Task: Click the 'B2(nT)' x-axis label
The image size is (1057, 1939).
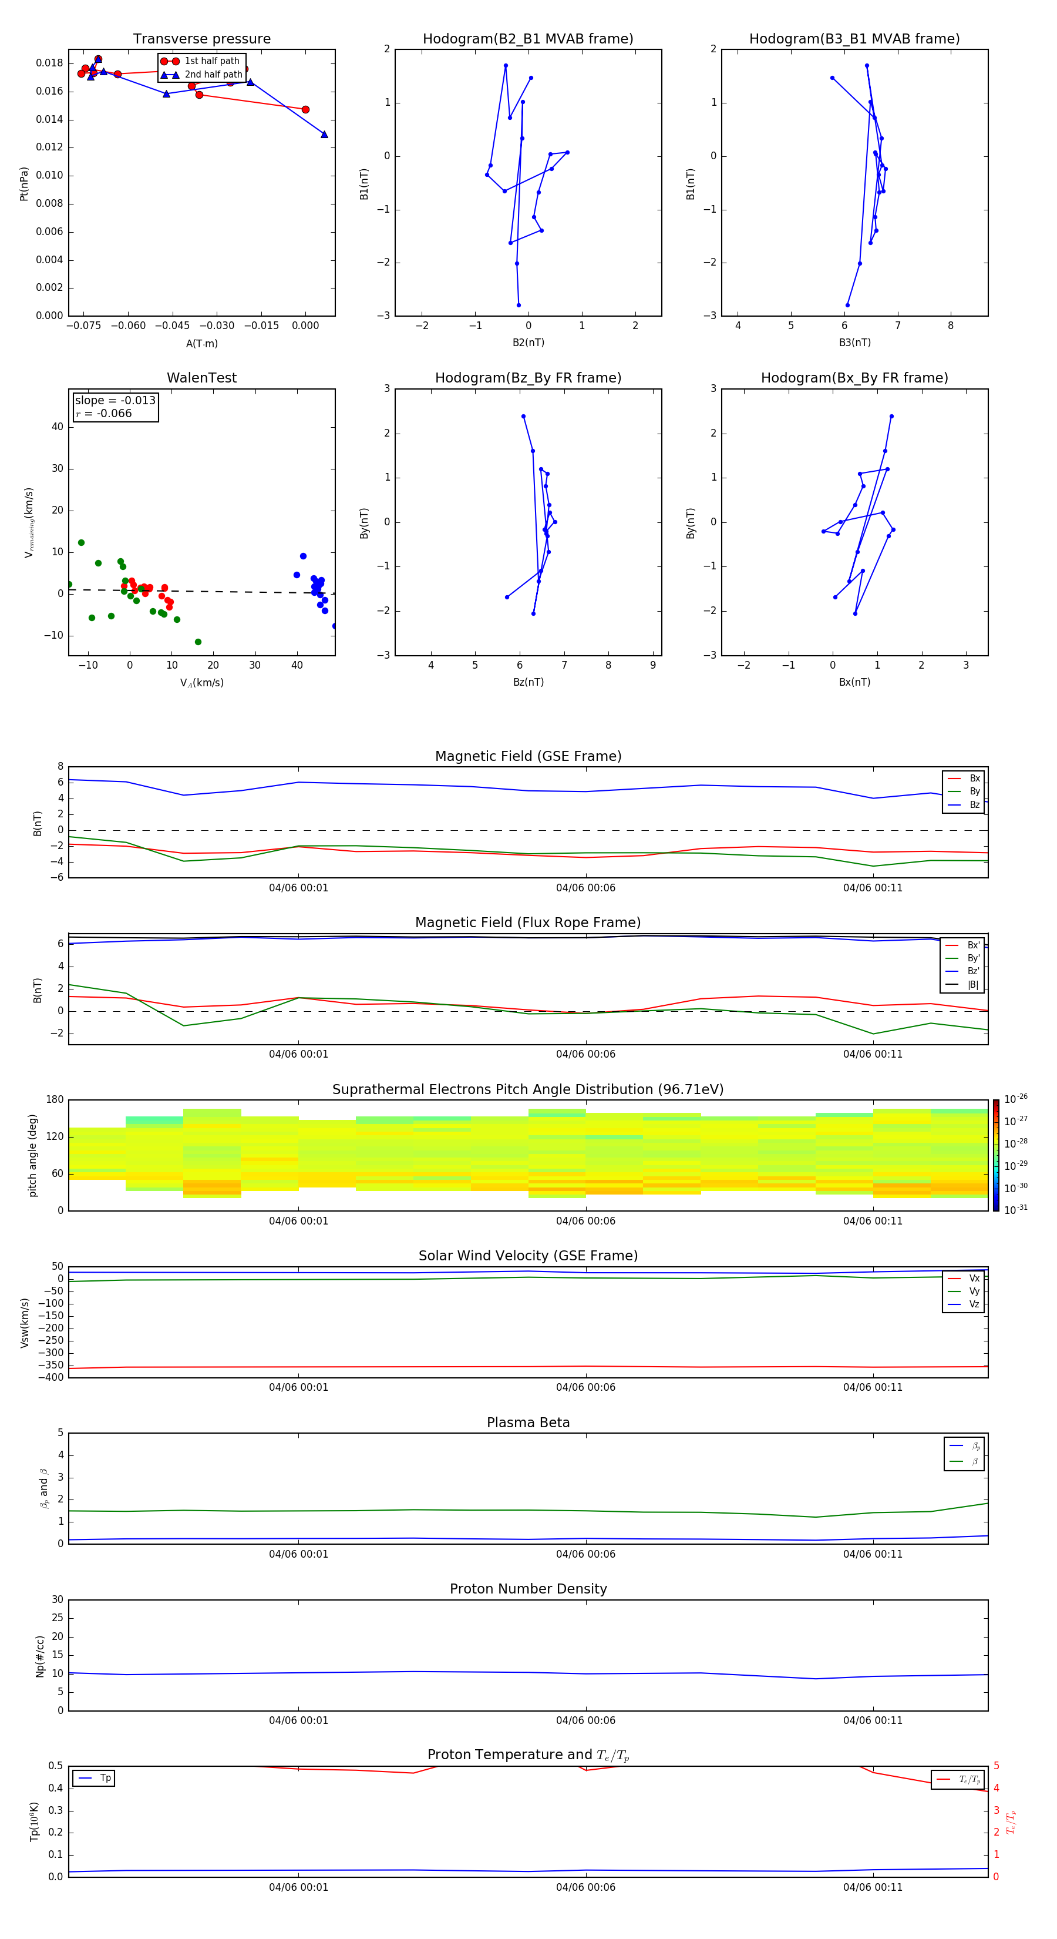Action: click(x=528, y=343)
